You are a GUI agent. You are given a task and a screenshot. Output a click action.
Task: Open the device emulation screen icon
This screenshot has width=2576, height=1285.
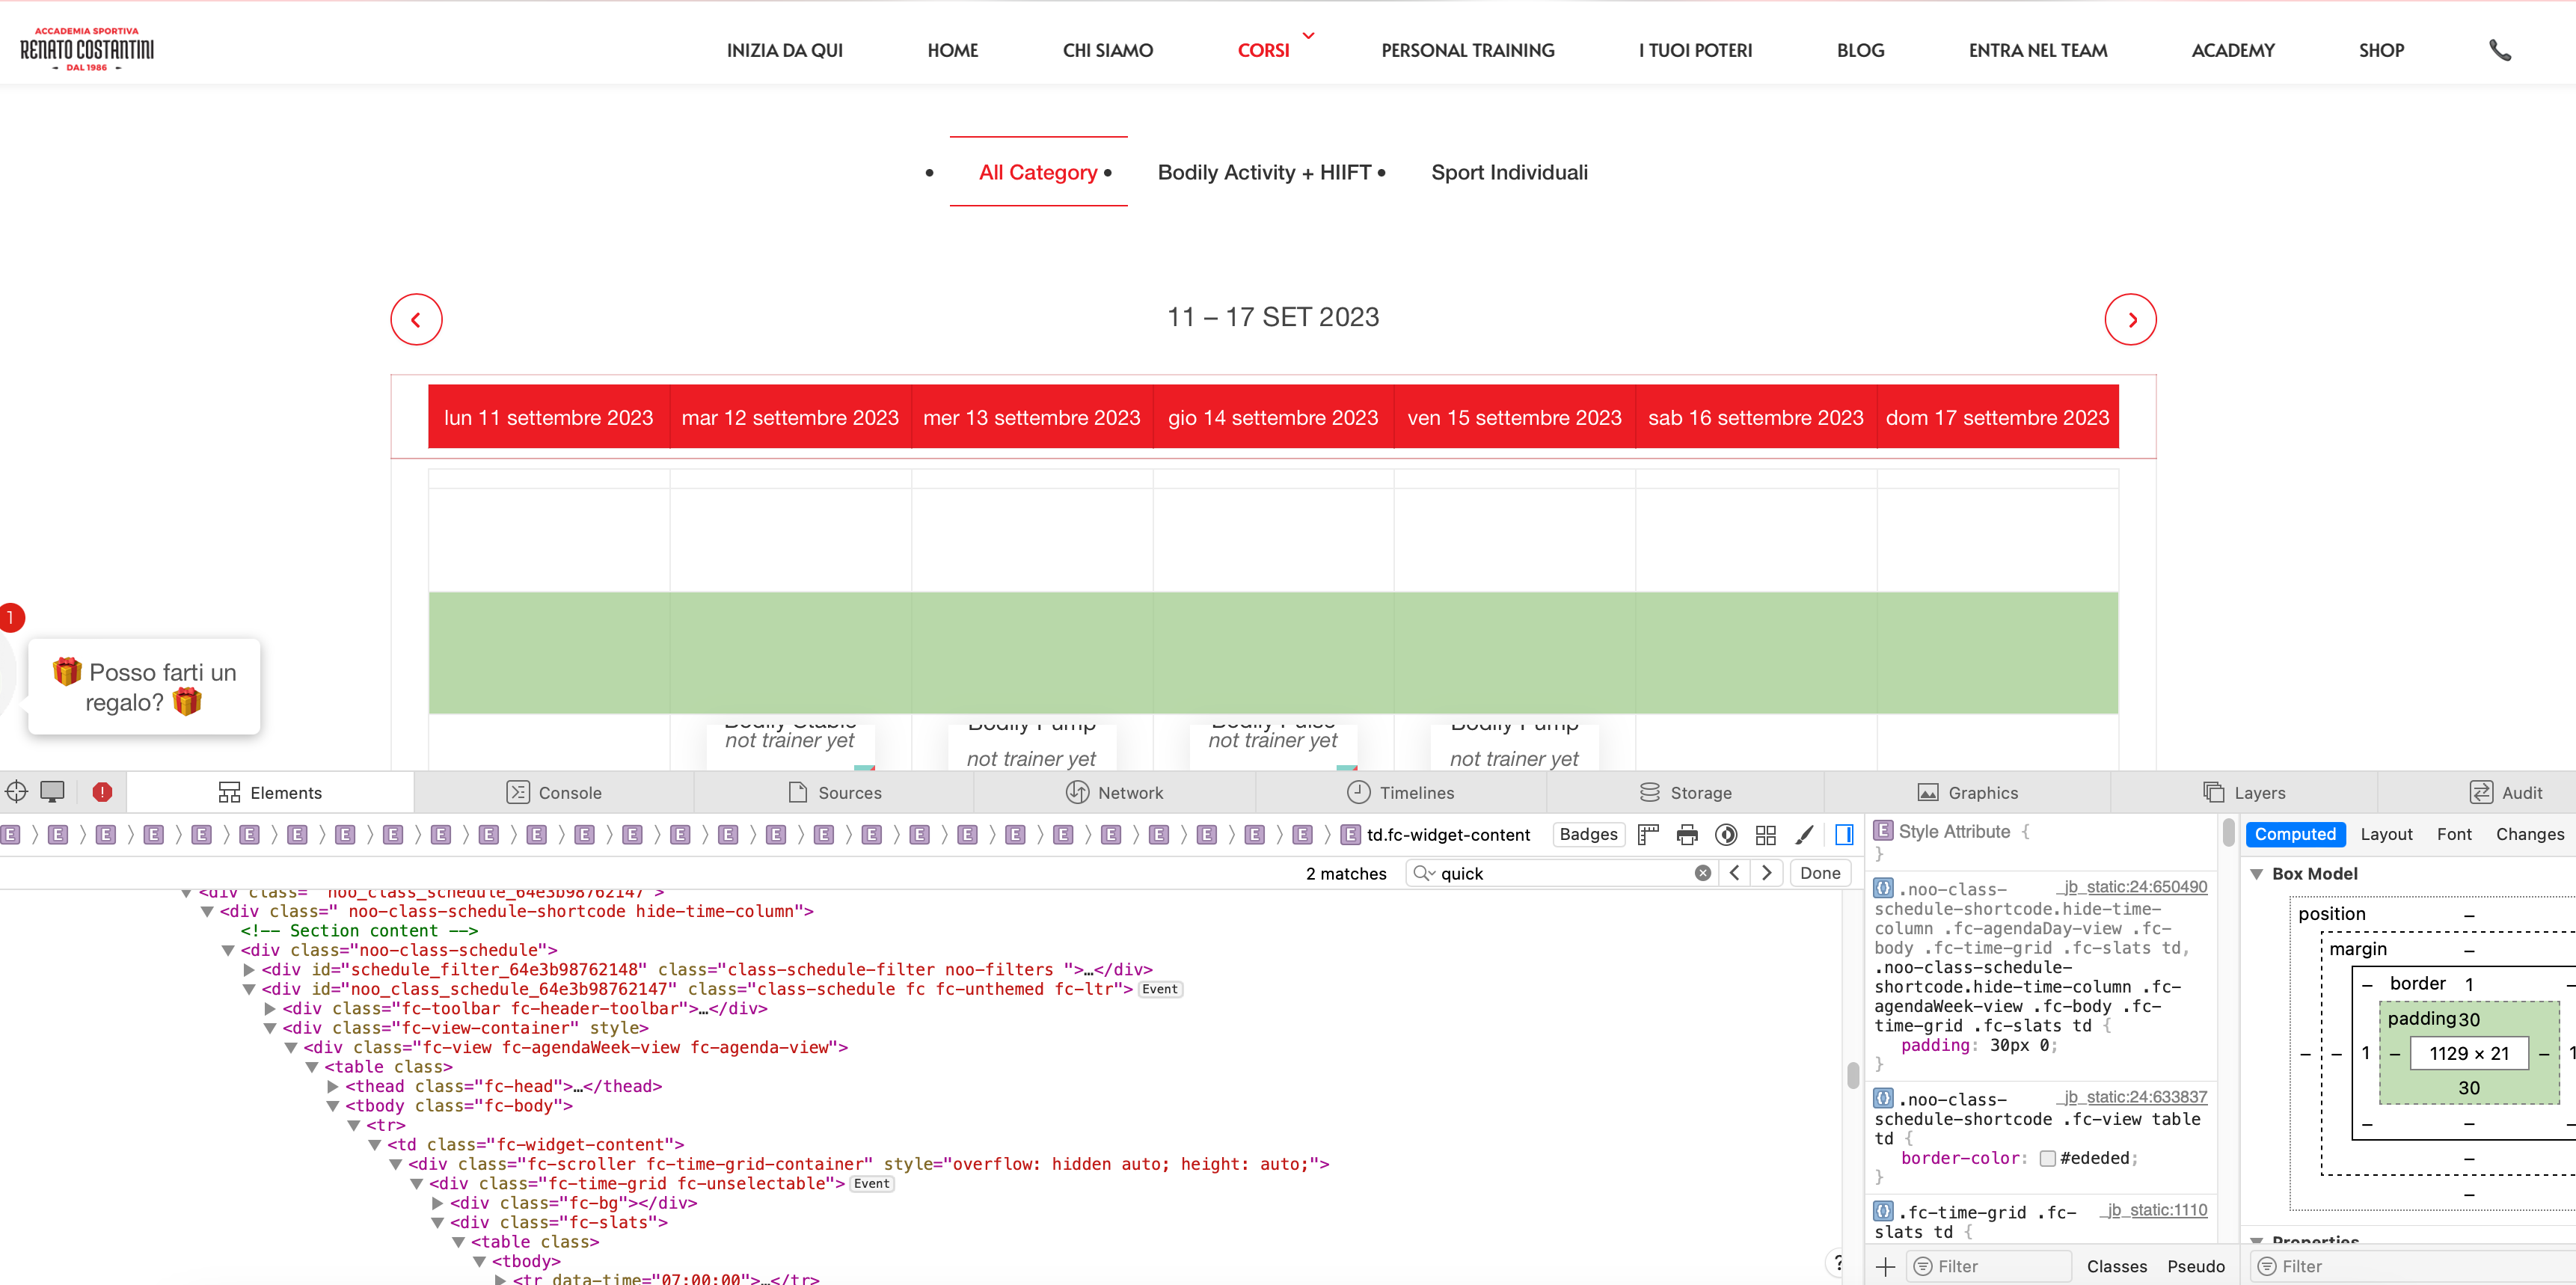pyautogui.click(x=52, y=792)
